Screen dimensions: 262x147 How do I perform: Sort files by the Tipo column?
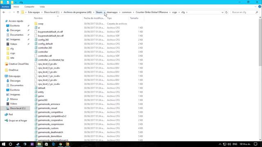109,18
